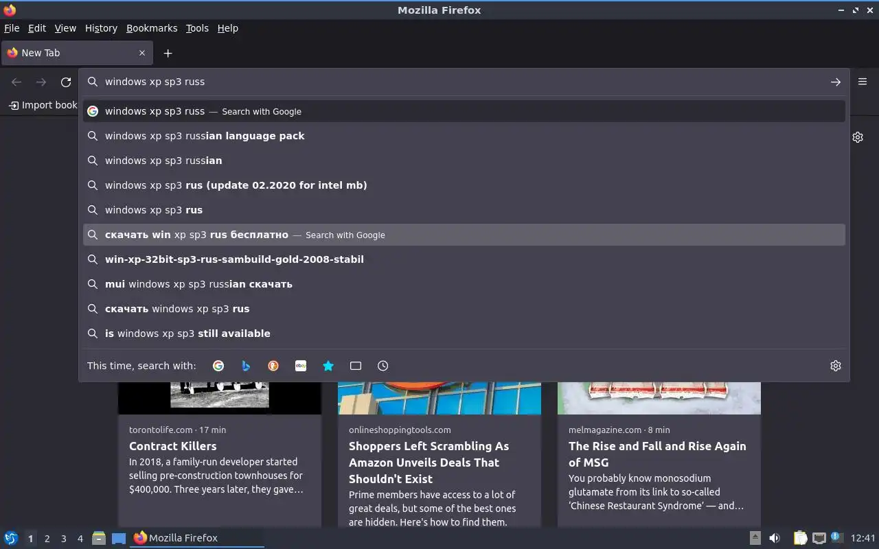Viewport: 879px width, 549px height.
Task: Search this time with Bing icon
Action: coord(246,366)
